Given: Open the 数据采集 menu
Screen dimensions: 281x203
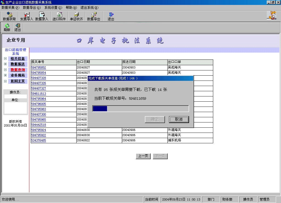Looking at the screenshot, I should [x=10, y=8].
